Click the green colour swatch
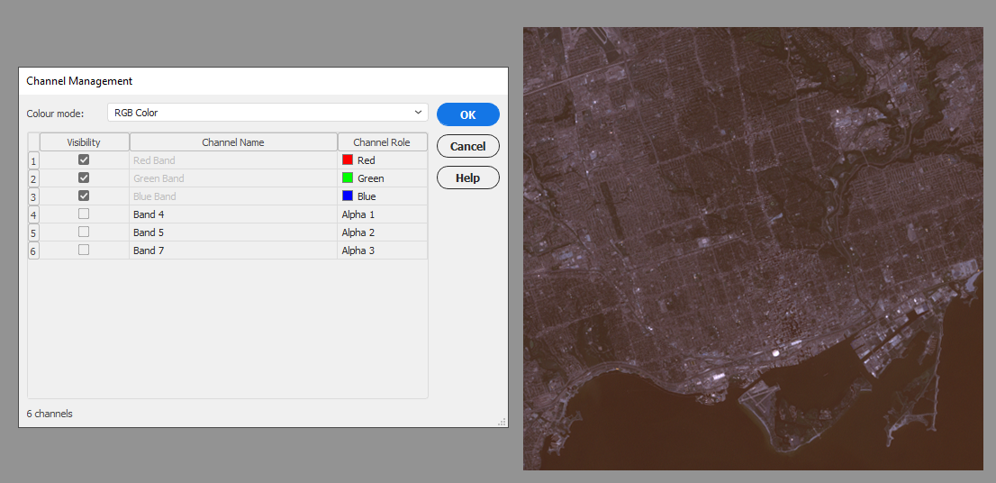 [x=348, y=178]
